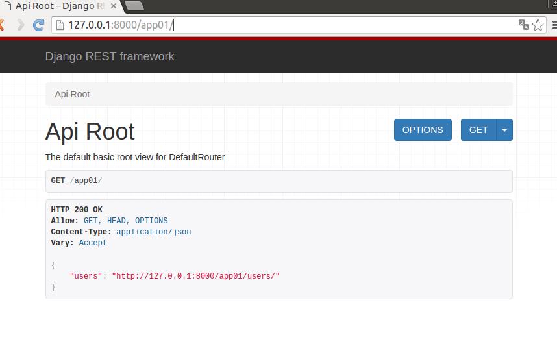Click the Allow header values
This screenshot has height=359, width=557.
tap(126, 221)
